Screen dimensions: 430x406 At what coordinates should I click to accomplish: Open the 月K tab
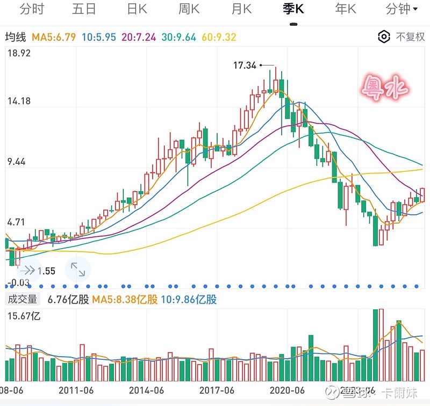click(x=241, y=9)
